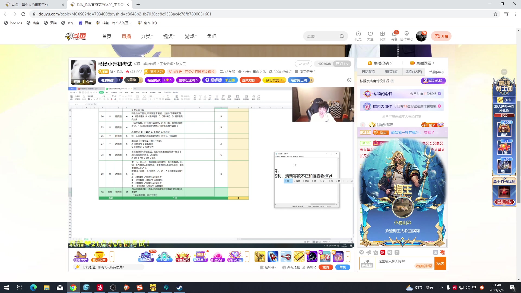This screenshot has width=521, height=293.
Task: Open Chrome in Windows taskbar
Action: (x=73, y=288)
